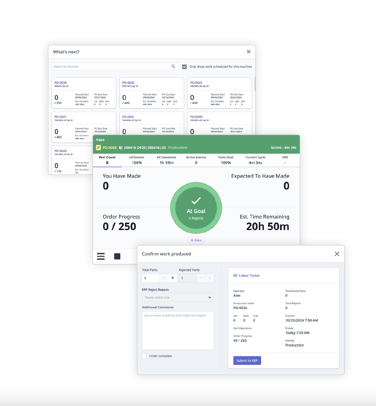Open the hamburger menu icon
376x406 pixels.
point(101,256)
